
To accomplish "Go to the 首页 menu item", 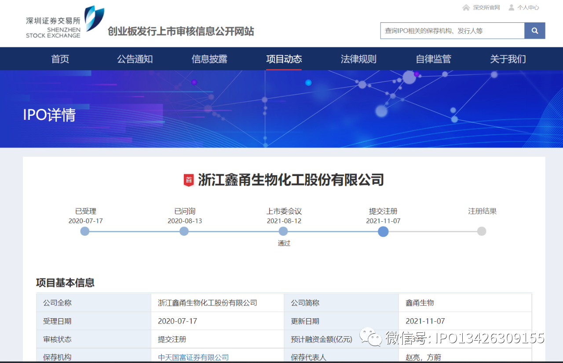I will click(x=60, y=59).
